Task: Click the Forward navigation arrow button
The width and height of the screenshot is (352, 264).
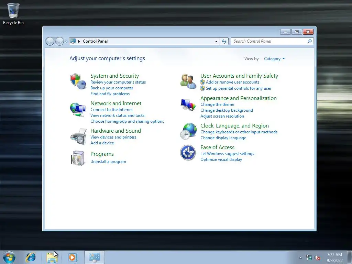Action: (x=59, y=41)
